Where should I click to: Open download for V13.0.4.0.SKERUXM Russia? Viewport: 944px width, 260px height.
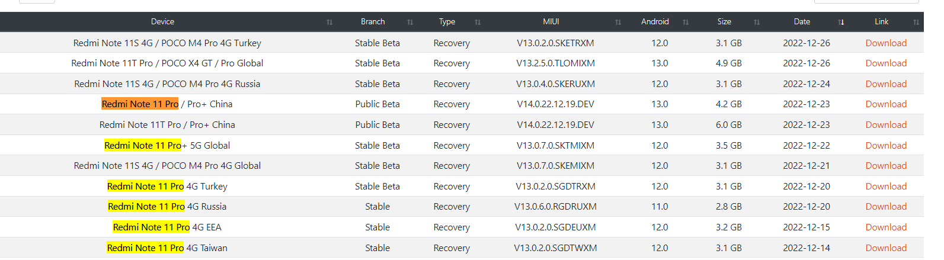coord(886,84)
